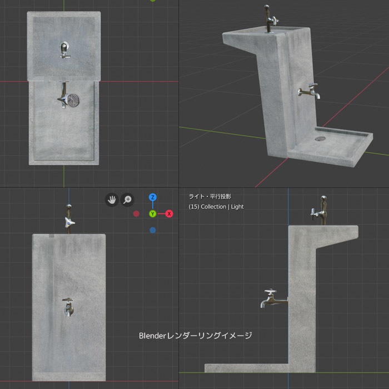Click the "ライト・平行投影" viewport label
This screenshot has height=389, width=389.
point(210,197)
